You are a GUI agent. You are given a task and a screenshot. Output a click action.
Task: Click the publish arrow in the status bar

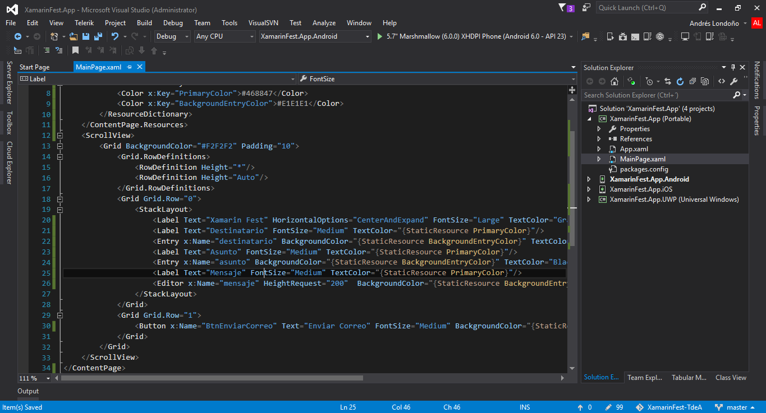point(580,407)
